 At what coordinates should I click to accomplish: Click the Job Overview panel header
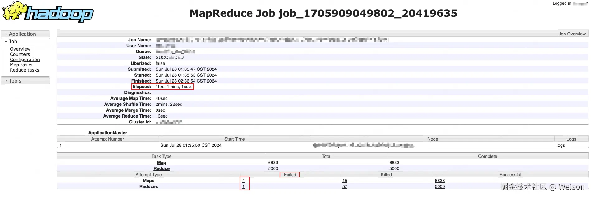tap(323, 34)
